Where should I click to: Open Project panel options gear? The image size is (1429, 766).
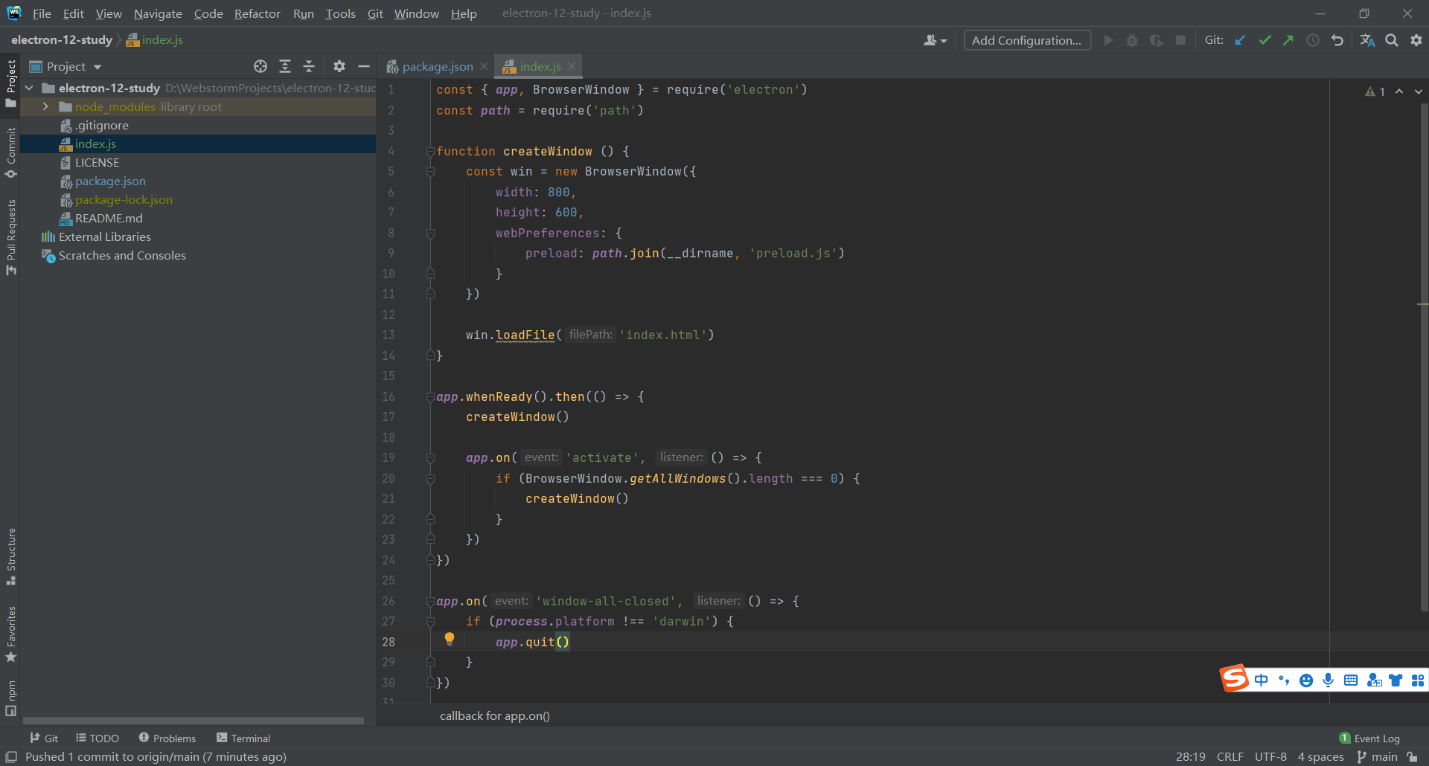(x=339, y=66)
